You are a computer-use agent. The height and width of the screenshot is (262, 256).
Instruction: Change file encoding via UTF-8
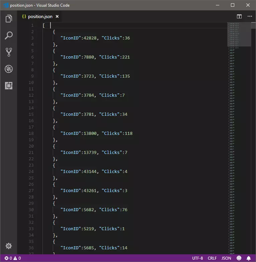pos(198,258)
